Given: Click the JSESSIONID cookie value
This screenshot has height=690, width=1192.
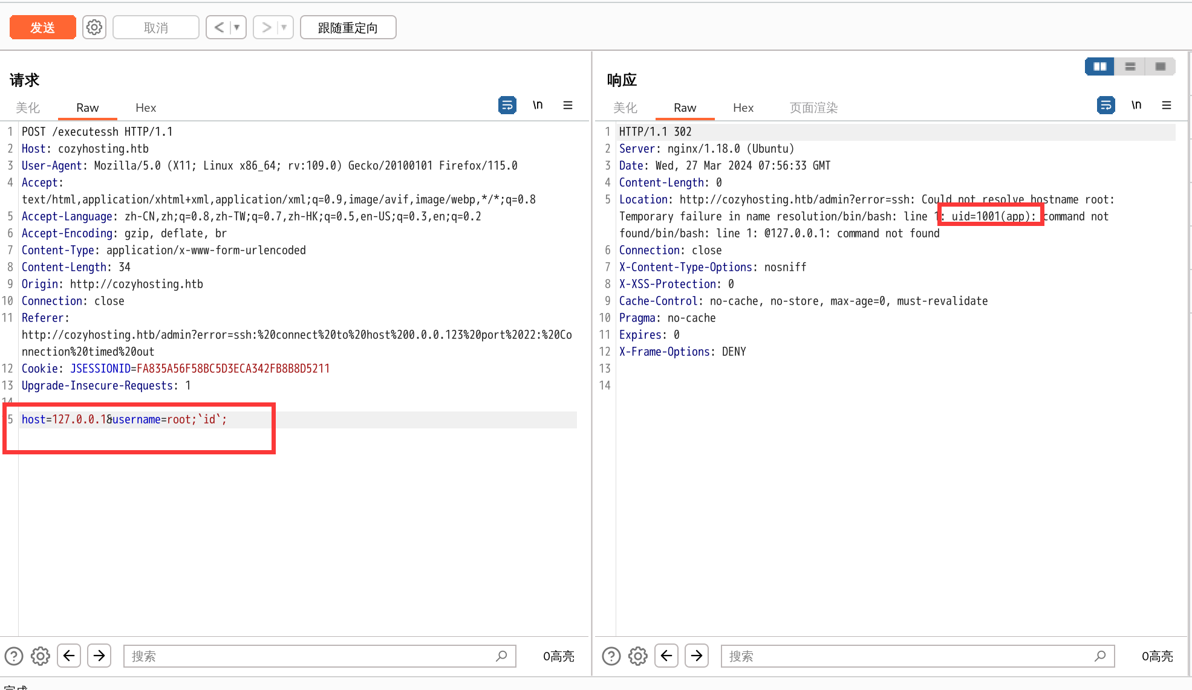Looking at the screenshot, I should click(x=233, y=369).
